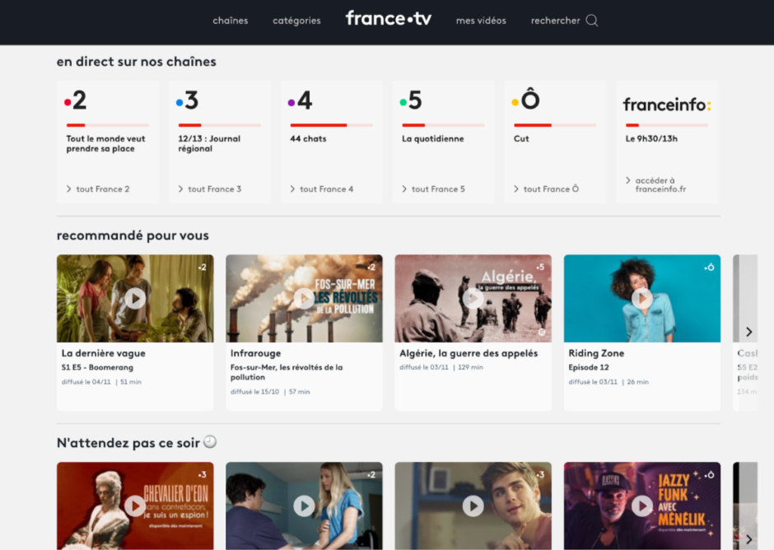Play Riding Zone Episode 12
Screen dimensions: 774x550
(x=641, y=298)
